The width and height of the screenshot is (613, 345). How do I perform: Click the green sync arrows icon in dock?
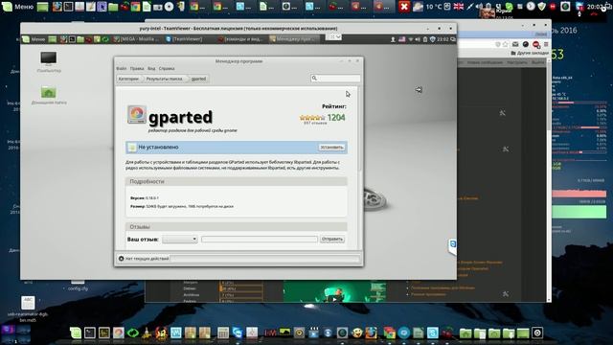pyautogui.click(x=133, y=333)
